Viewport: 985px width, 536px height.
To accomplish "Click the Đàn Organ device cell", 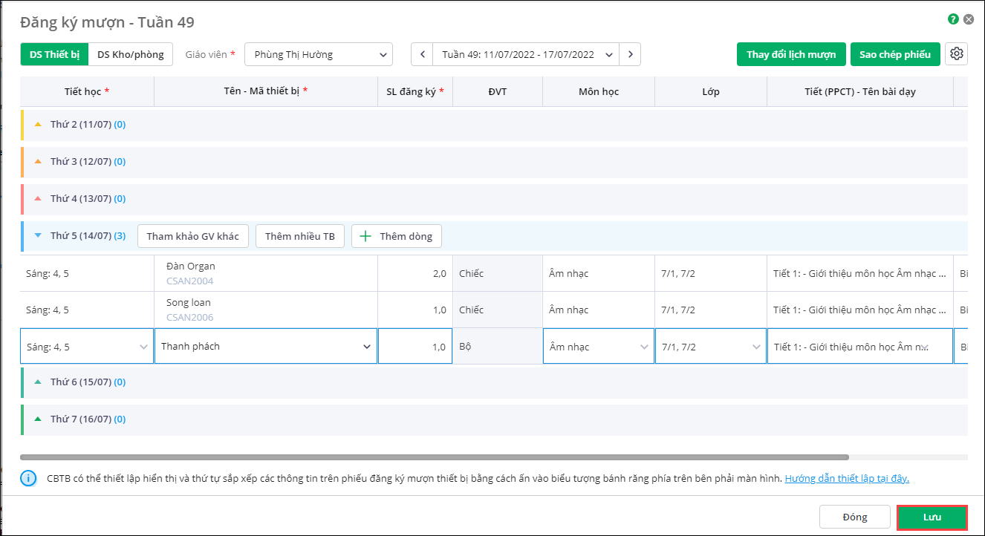I will coord(266,273).
